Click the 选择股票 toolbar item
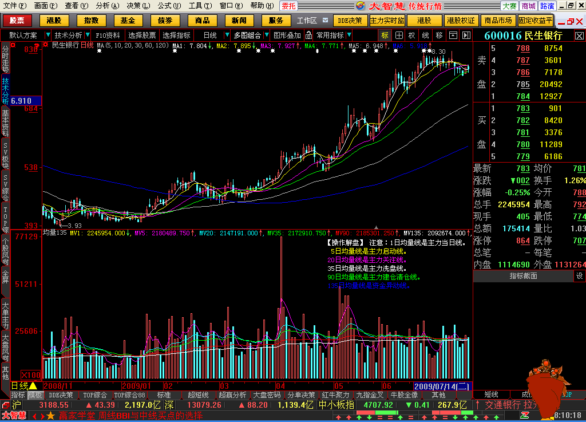 coord(142,36)
